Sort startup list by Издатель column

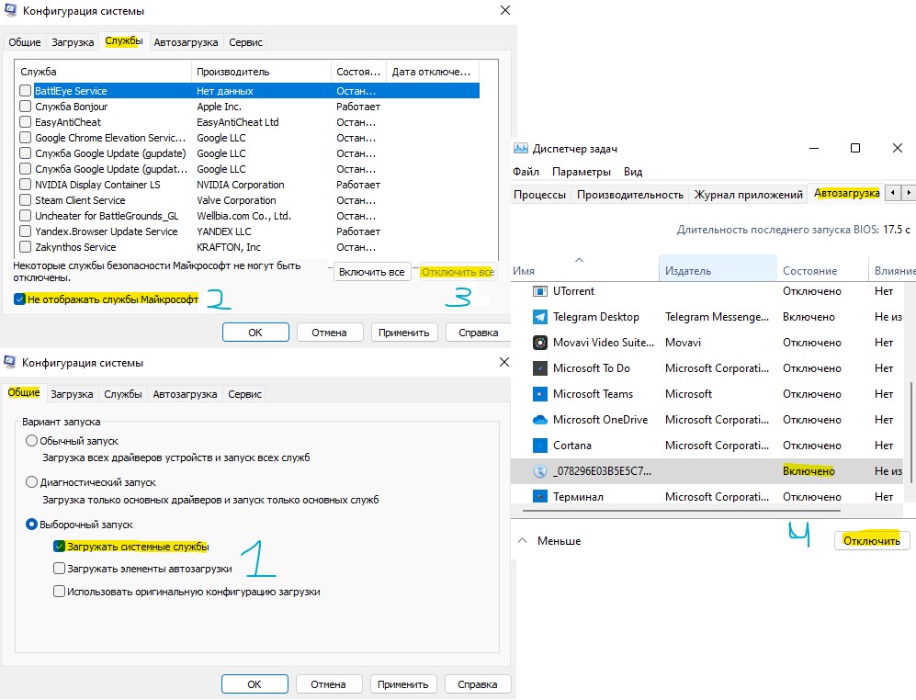(x=718, y=270)
